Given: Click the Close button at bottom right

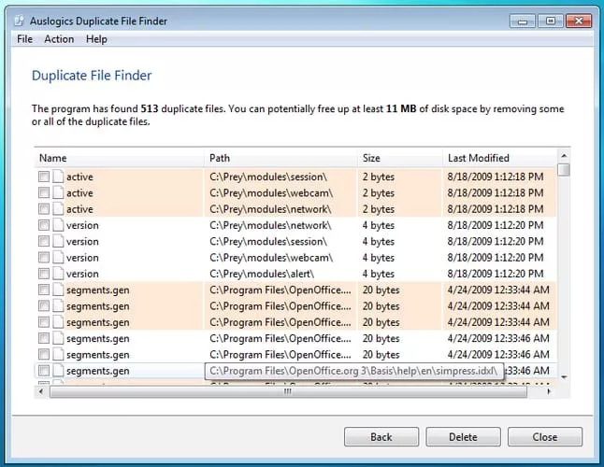Looking at the screenshot, I should (x=545, y=437).
